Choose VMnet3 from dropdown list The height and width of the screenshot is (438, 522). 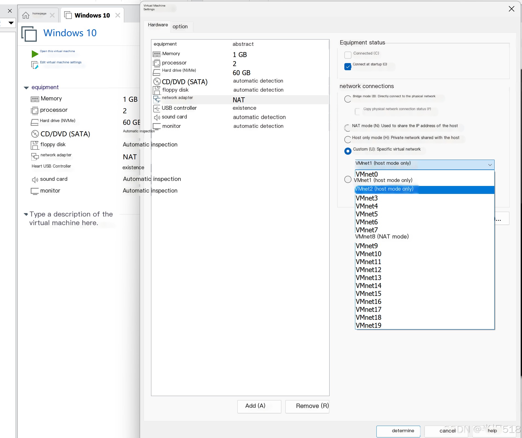(x=424, y=198)
